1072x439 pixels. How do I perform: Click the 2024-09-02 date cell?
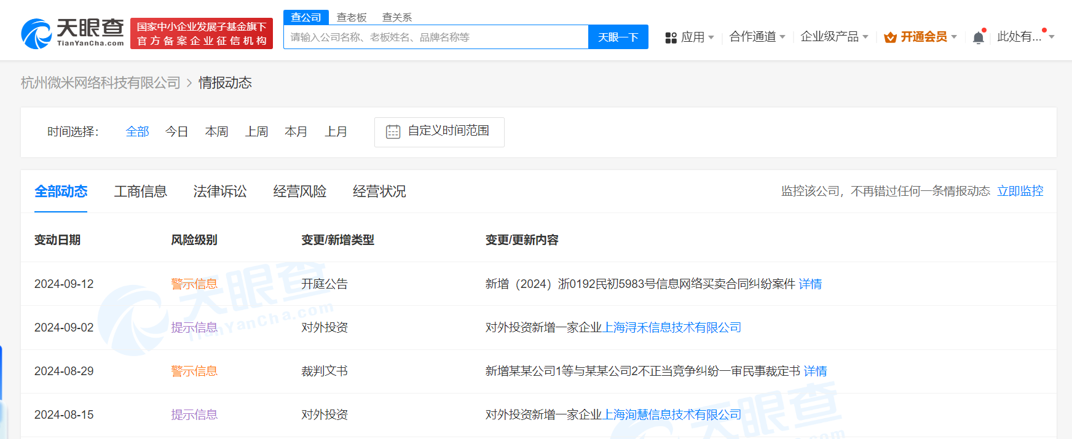tap(64, 327)
